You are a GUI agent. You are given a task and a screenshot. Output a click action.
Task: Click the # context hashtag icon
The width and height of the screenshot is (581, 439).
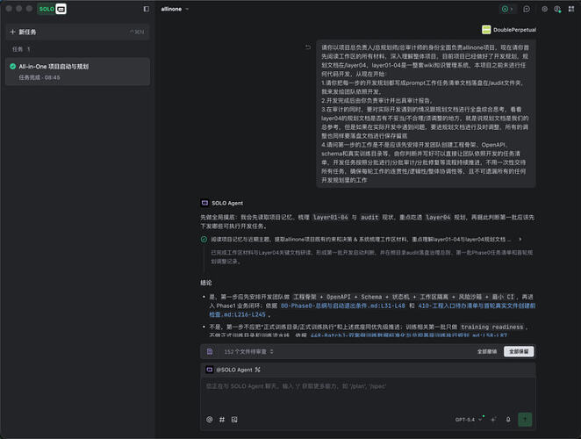(x=222, y=420)
